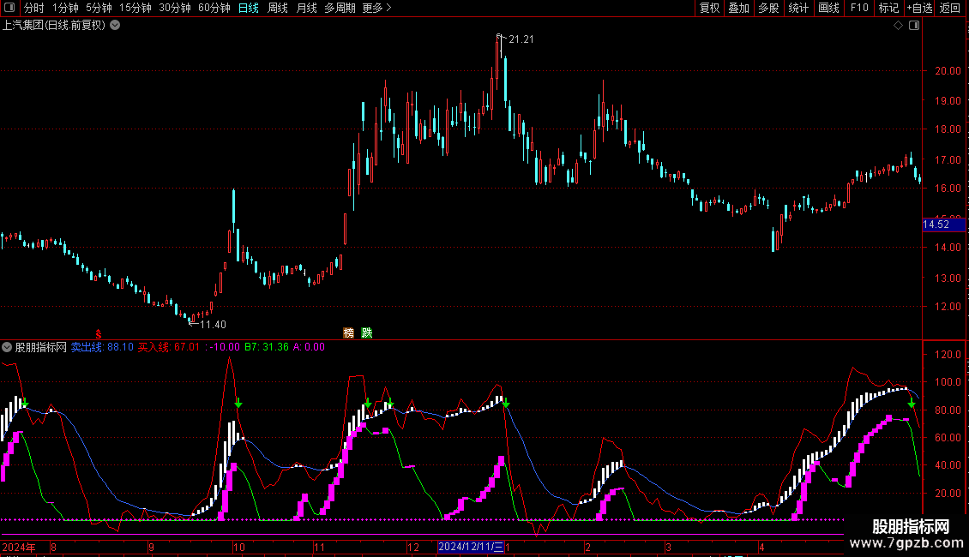Screen dimensions: 969x557
Task: Toggle the right side panel icon
Action: (x=914, y=26)
